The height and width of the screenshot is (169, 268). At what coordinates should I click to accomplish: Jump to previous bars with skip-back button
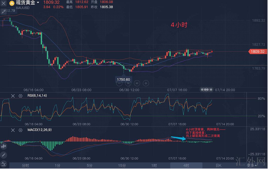(x=128, y=83)
